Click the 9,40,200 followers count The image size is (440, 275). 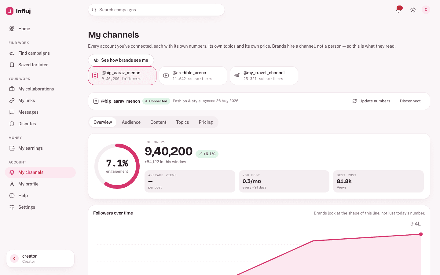tap(169, 151)
